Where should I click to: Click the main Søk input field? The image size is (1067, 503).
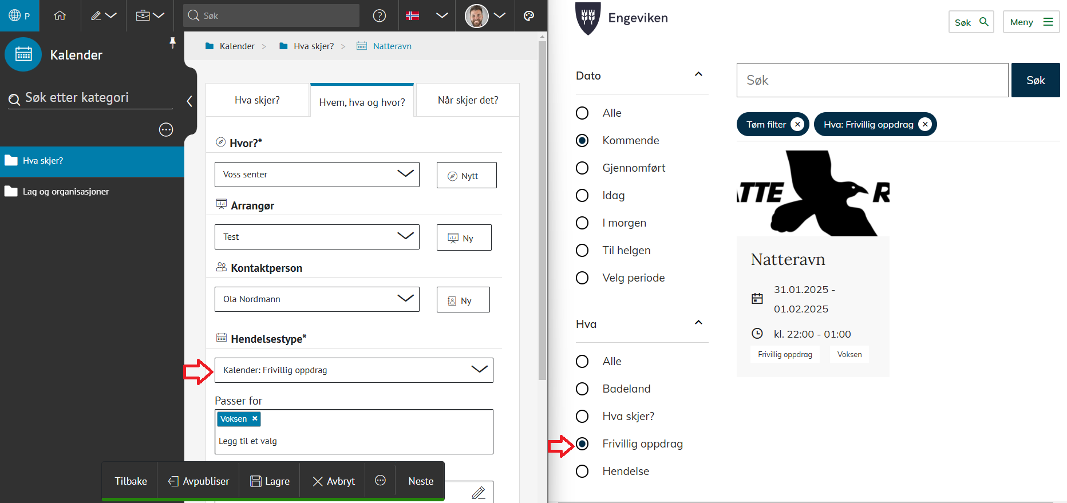pyautogui.click(x=872, y=80)
